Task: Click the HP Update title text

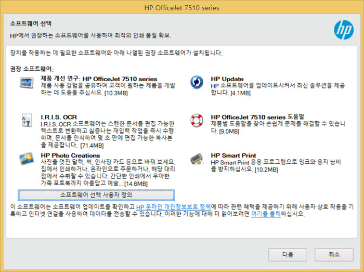Action: [x=227, y=79]
